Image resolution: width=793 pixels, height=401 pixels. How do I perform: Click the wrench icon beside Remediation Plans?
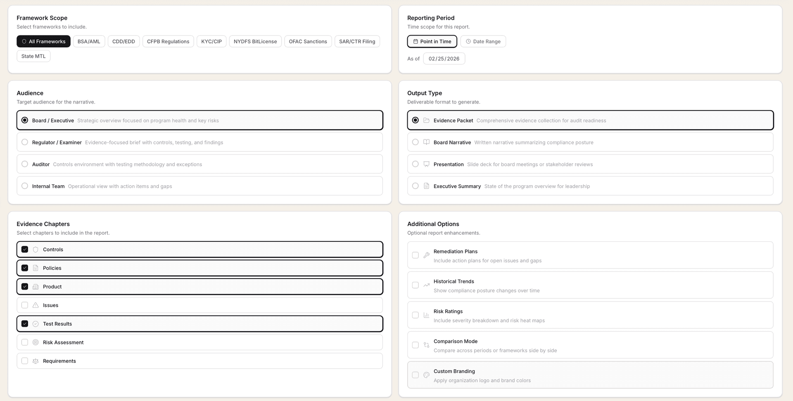click(426, 255)
